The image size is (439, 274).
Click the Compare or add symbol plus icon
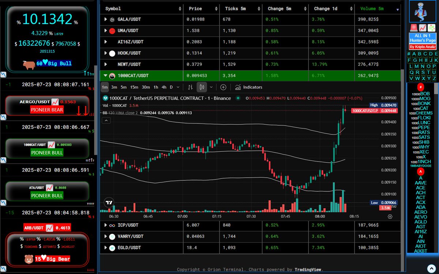click(223, 87)
